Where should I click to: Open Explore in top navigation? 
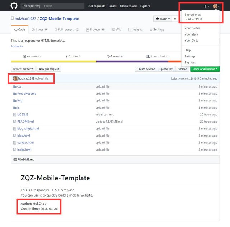click(145, 6)
